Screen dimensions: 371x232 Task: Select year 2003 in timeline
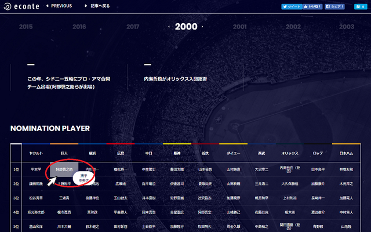347,27
